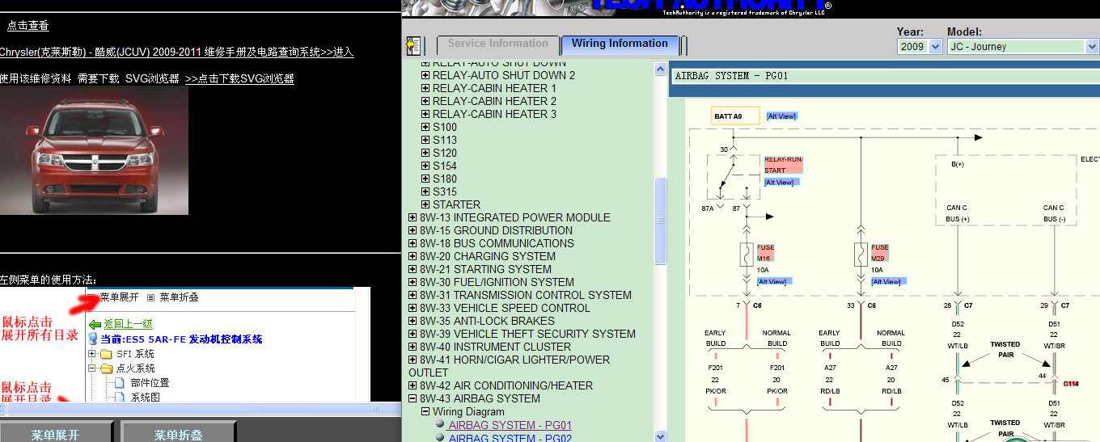Select 8W-40 INSTRUMENT CLUSTER in the tree
The image size is (1100, 442).
tap(495, 347)
